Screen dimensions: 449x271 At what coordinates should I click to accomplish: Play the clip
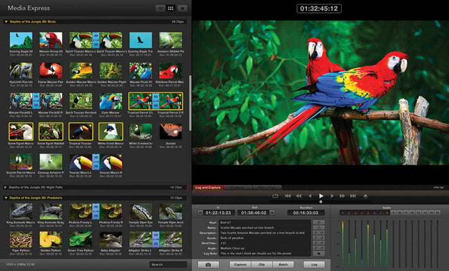321,196
